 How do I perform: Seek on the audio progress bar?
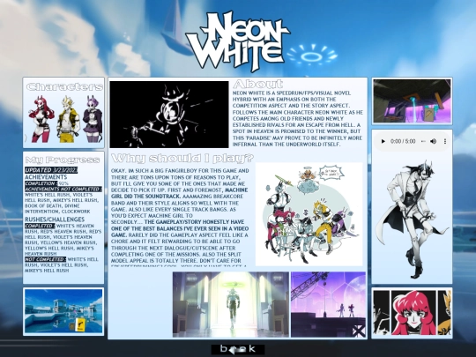coord(423,141)
